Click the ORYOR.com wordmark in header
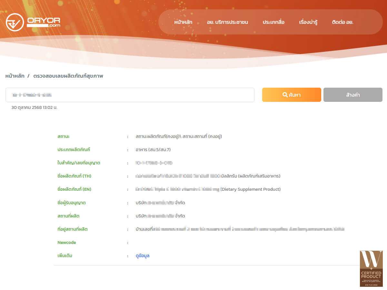This screenshot has height=290, width=387. (44, 22)
